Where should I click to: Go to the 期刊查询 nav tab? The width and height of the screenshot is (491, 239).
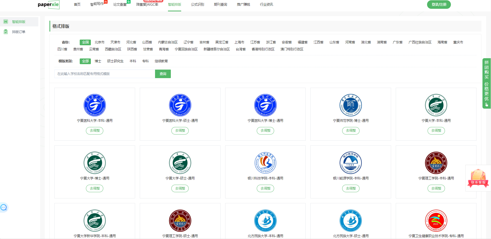coord(221,4)
